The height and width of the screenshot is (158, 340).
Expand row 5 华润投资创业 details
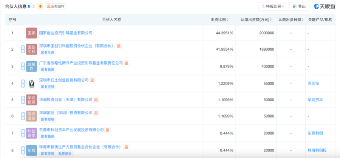pyautogui.click(x=23, y=100)
